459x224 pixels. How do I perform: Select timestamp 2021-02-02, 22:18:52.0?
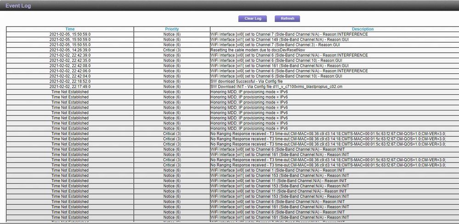tap(70, 82)
